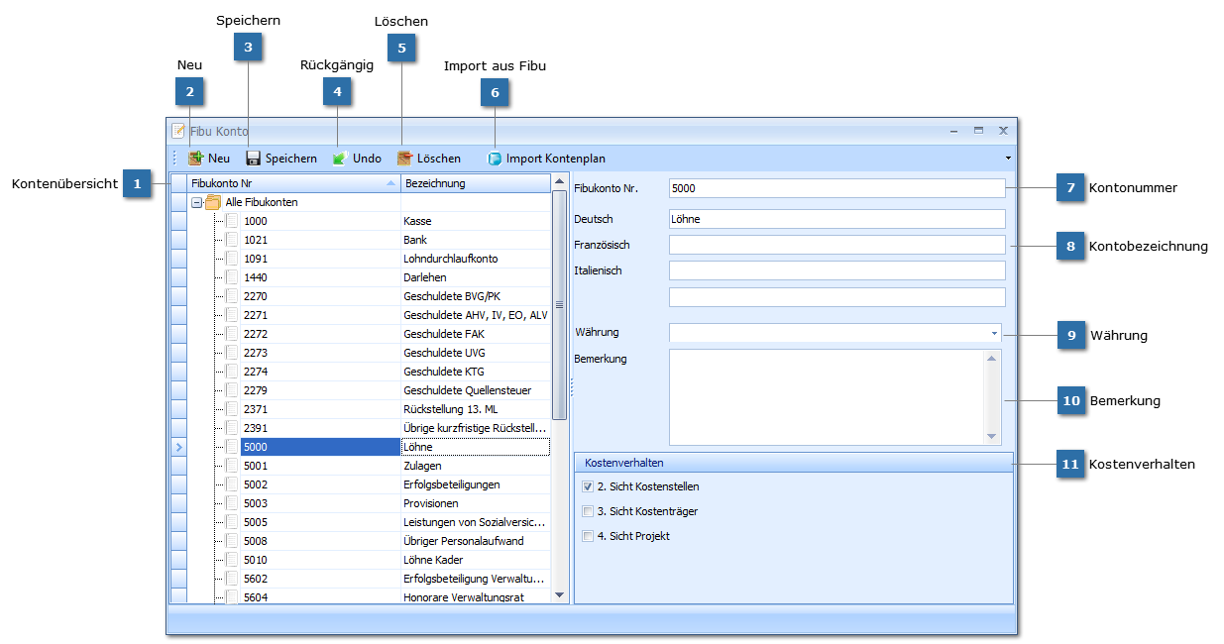Screen dimensions: 1224x644
Task: Click the Alle Fibukonten folder icon
Action: (x=213, y=202)
